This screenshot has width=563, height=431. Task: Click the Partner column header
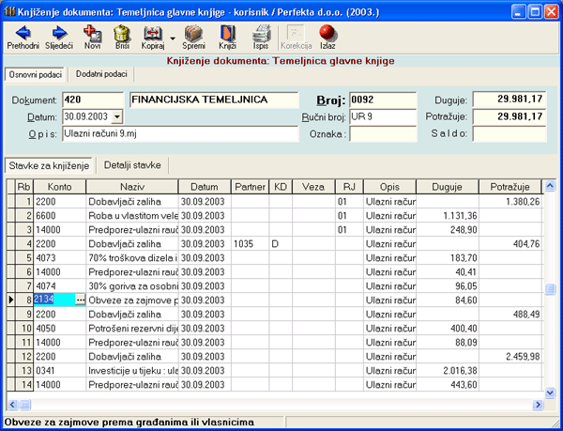[250, 187]
